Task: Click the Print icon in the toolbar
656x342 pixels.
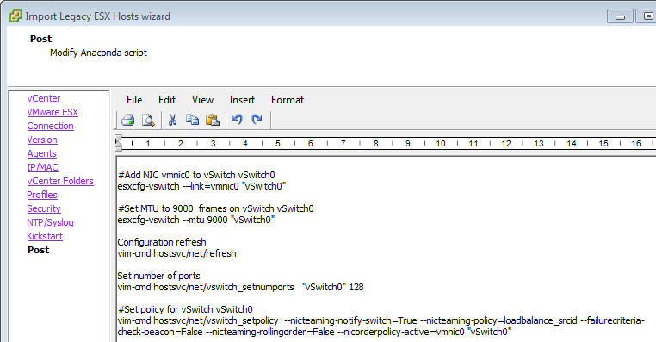Action: tap(128, 120)
